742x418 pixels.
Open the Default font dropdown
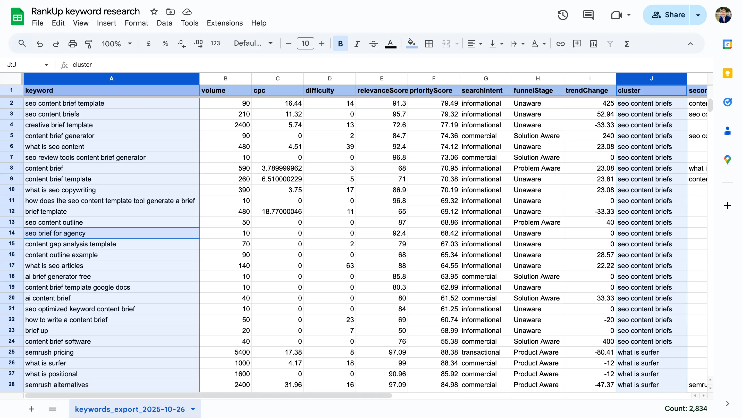click(253, 44)
